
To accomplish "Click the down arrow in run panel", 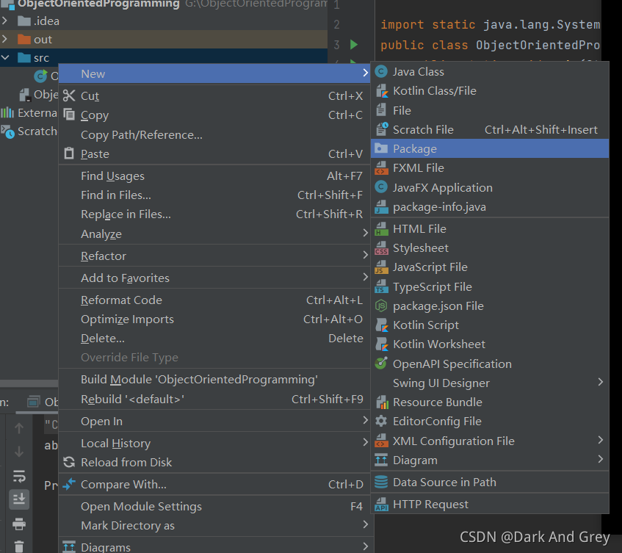I will click(x=19, y=452).
